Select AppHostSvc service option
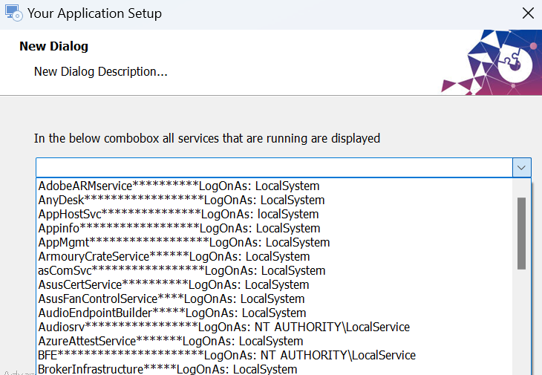 [178, 214]
